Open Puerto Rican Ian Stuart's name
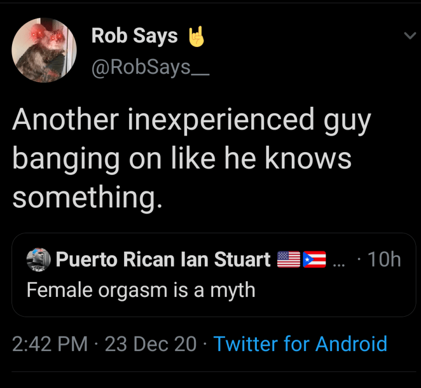 click(x=163, y=259)
